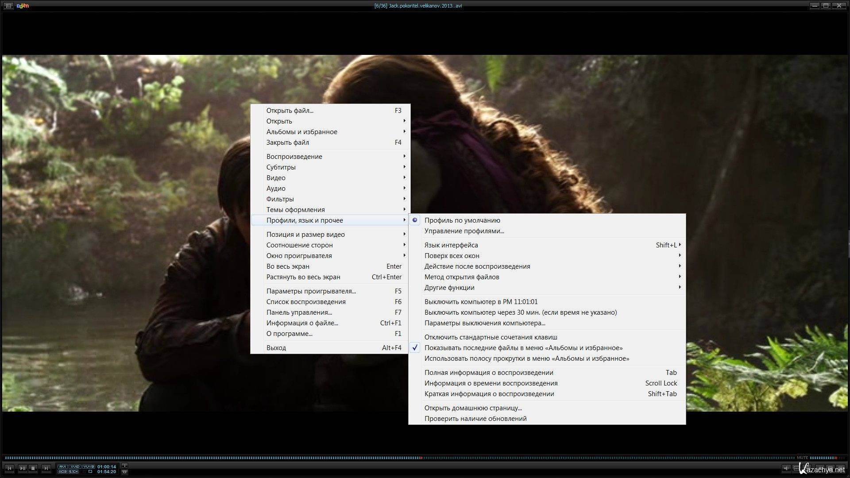Toggle play/pause playback button
Viewport: 850px width, 478px height.
[x=23, y=468]
